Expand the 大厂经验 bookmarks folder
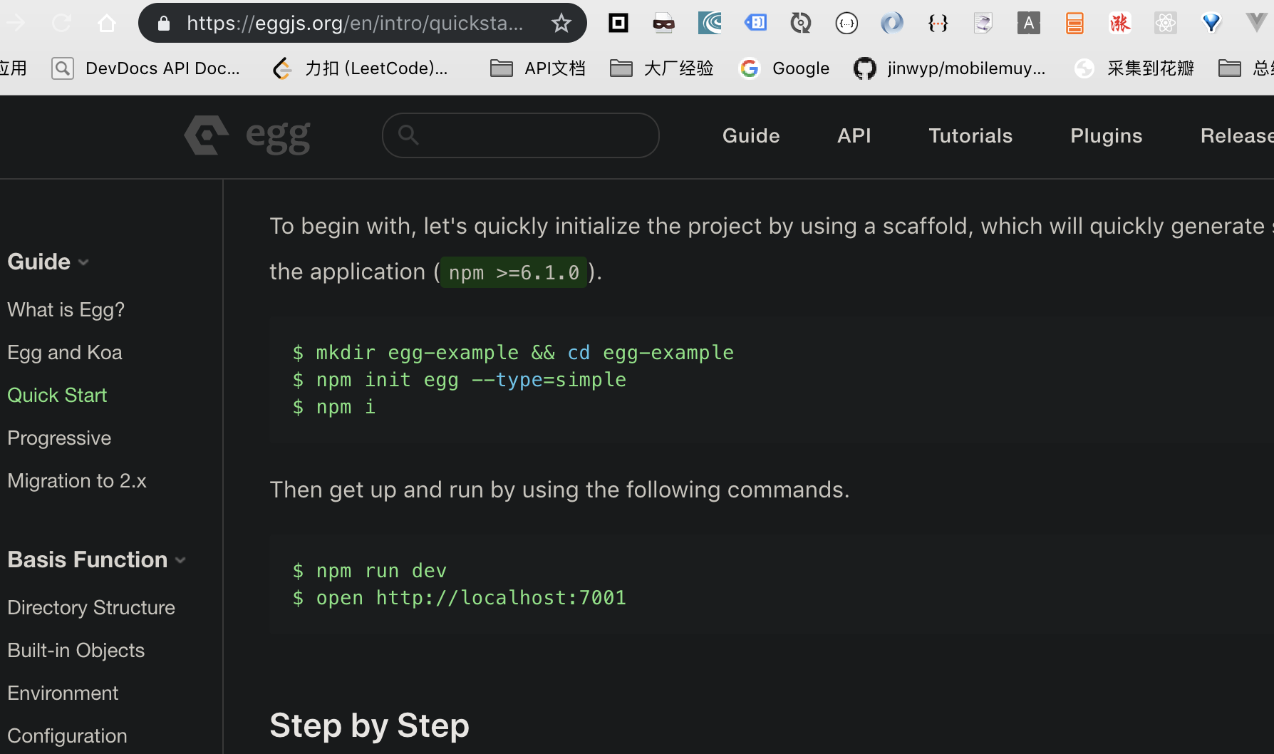 [x=662, y=68]
